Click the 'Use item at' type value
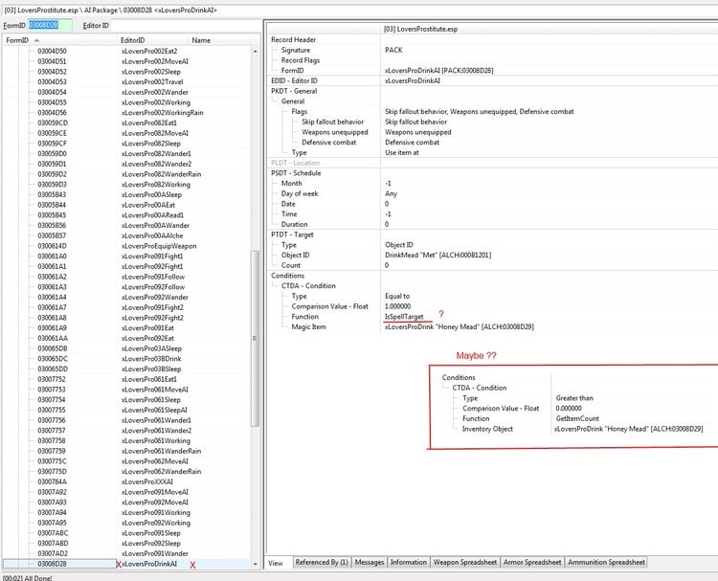Screen dimensions: 718x581 click(401, 152)
